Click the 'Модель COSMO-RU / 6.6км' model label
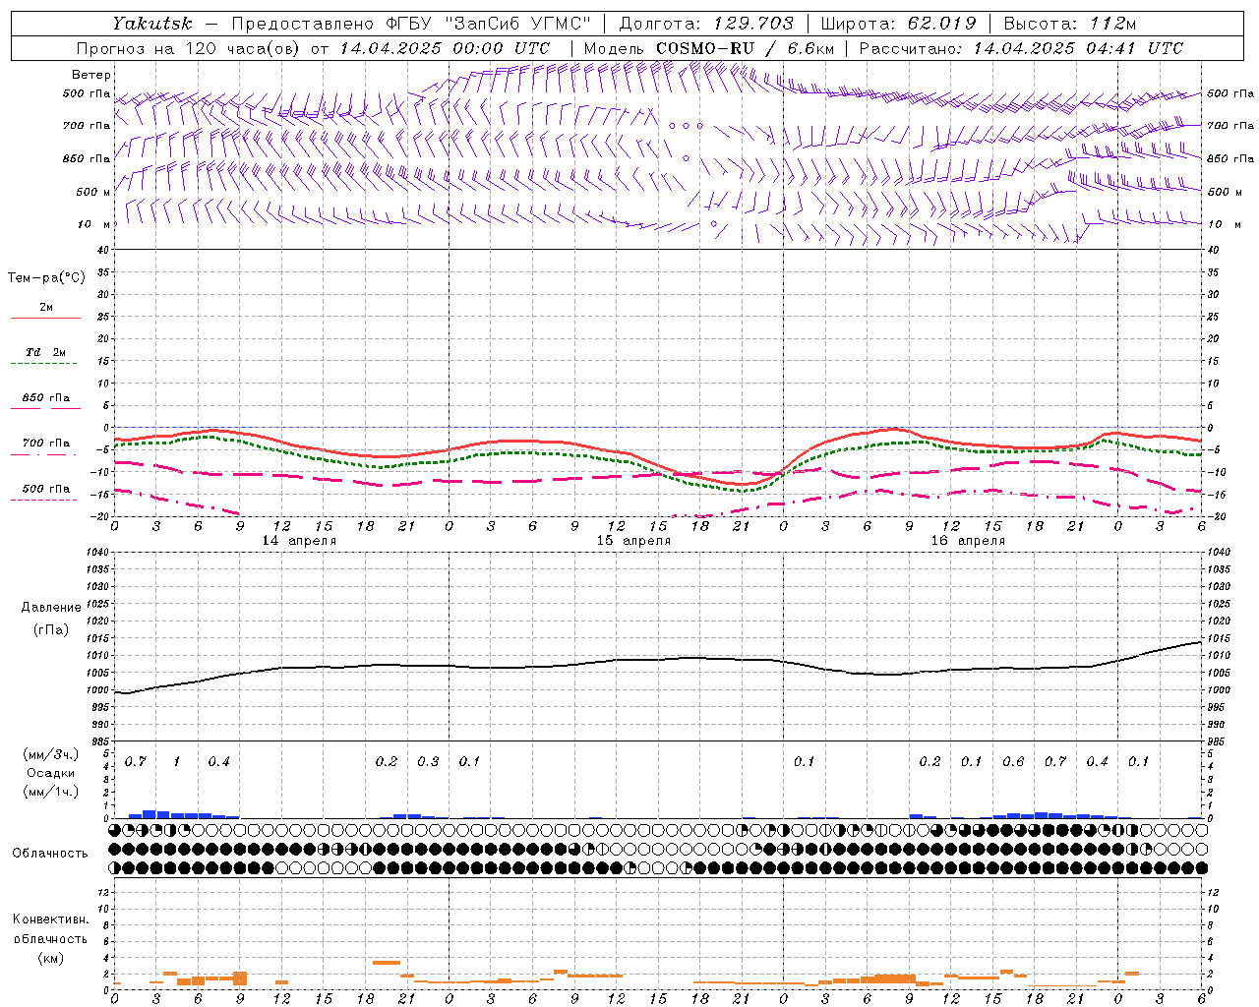This screenshot has height=1007, width=1259. (x=709, y=48)
